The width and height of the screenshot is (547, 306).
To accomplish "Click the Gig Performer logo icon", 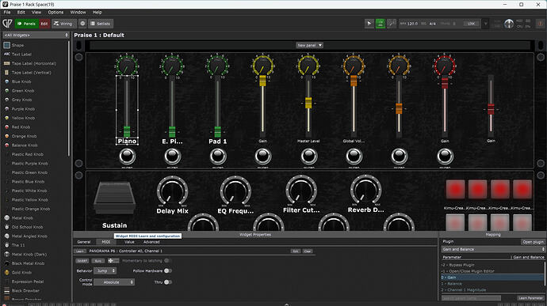I will pos(7,24).
